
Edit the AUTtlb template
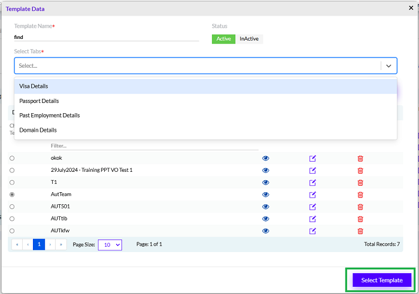click(x=312, y=219)
